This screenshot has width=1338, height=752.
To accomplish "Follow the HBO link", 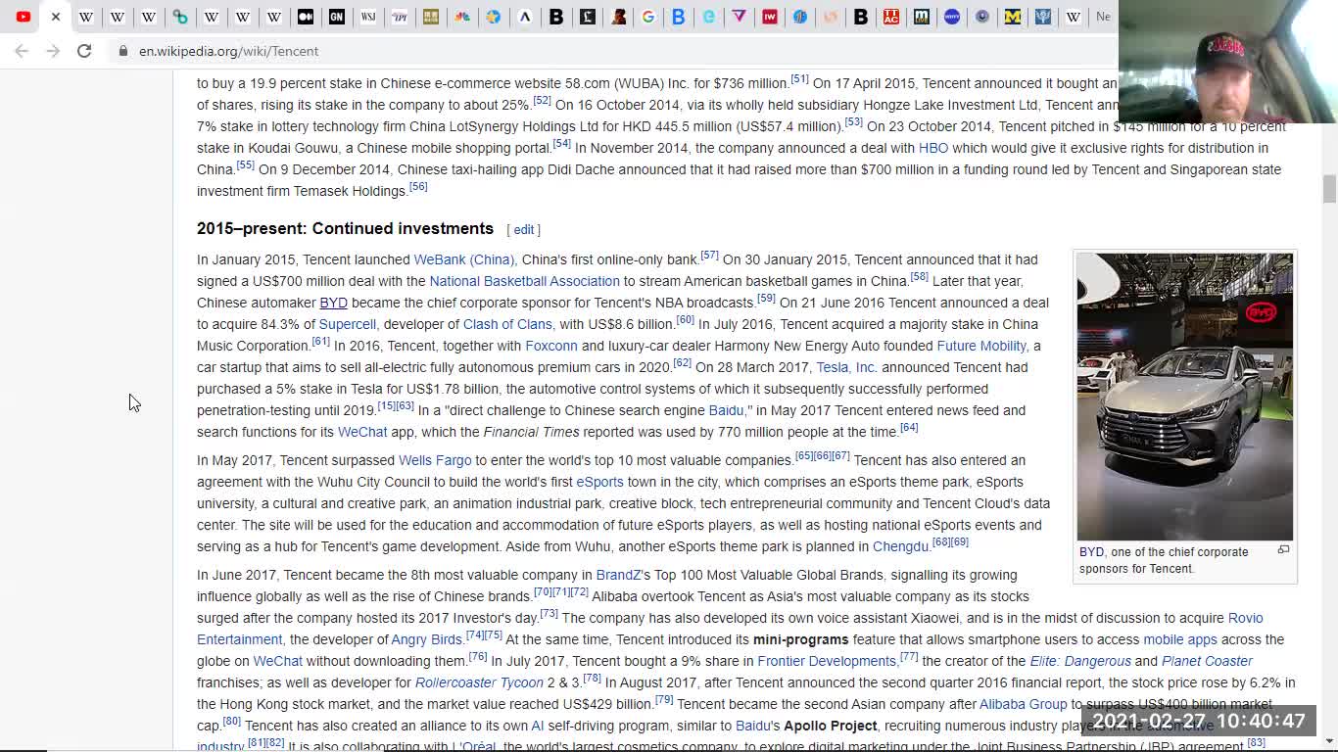I will (x=933, y=148).
